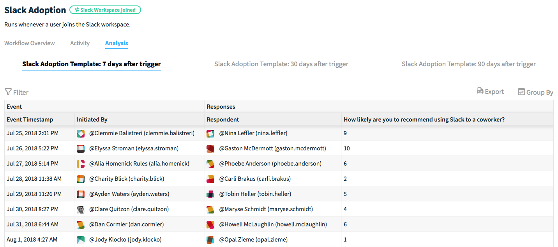Click the score 1 in Opal Zieme's row
This screenshot has height=247, width=558.
[345, 240]
